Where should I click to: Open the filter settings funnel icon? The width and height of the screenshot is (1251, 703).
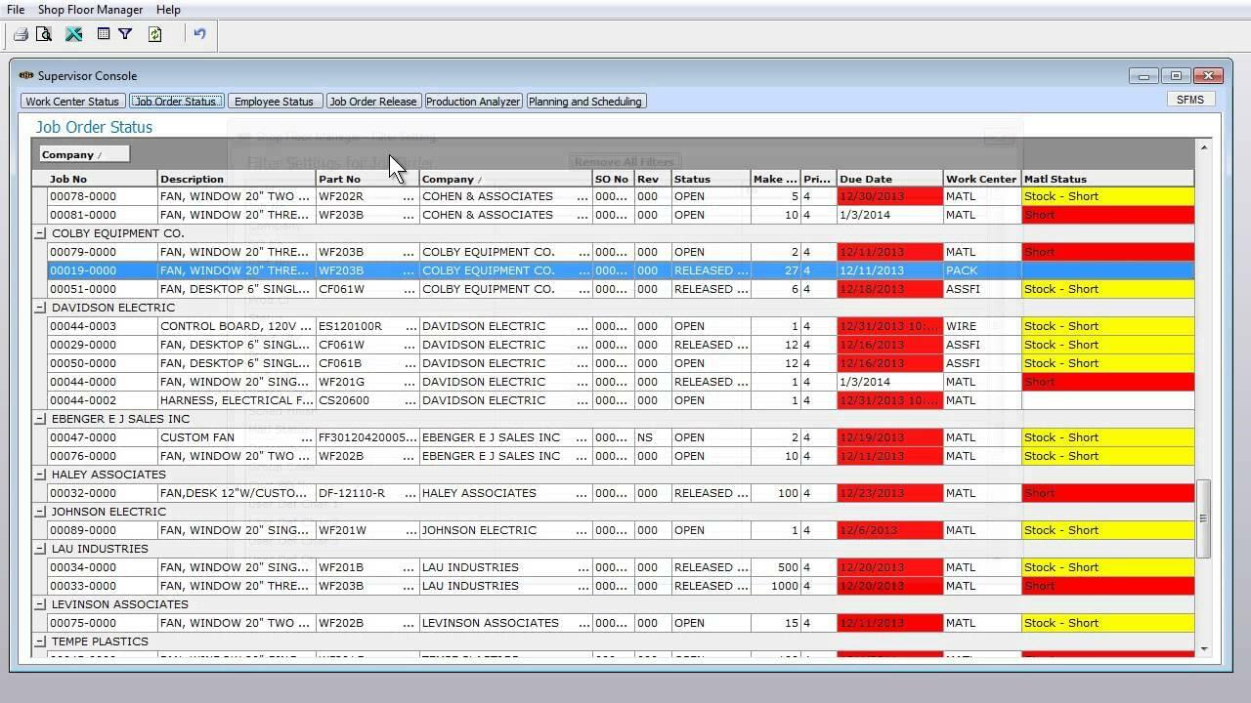(x=125, y=34)
